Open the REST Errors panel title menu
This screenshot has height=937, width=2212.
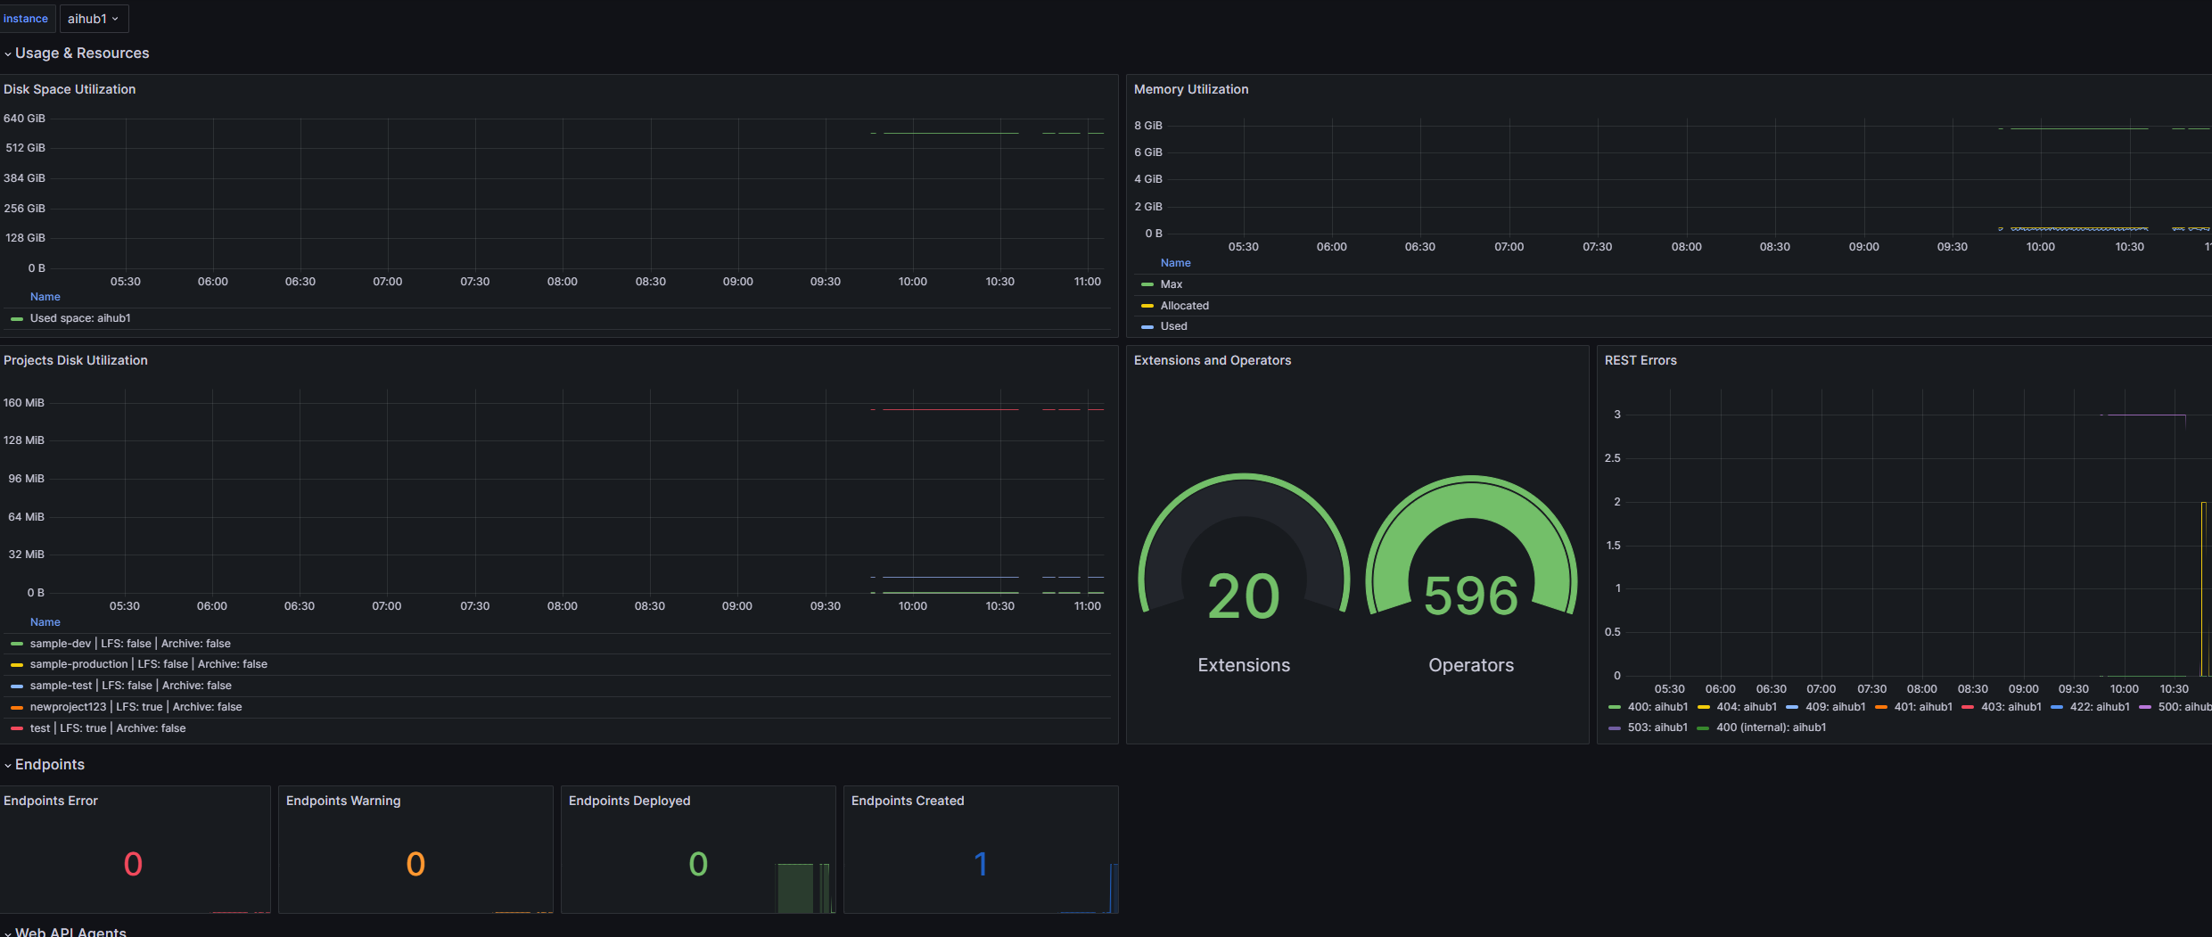click(1640, 360)
